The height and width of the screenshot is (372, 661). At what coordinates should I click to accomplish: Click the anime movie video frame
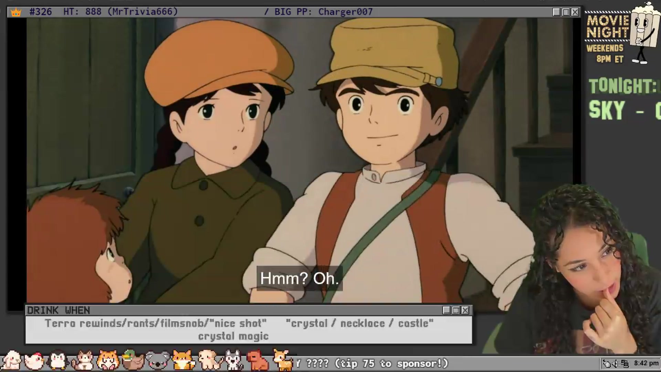coord(300,161)
